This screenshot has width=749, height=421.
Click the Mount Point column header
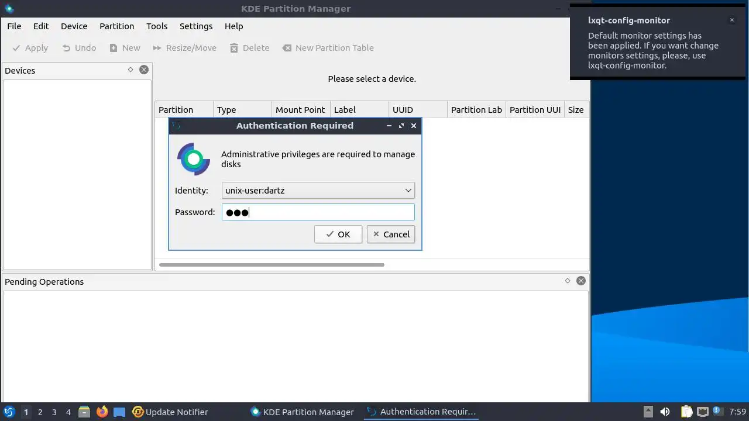pyautogui.click(x=301, y=110)
